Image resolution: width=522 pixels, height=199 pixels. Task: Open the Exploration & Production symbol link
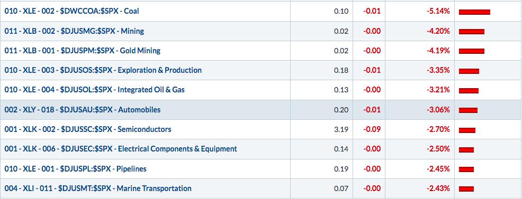coord(103,70)
